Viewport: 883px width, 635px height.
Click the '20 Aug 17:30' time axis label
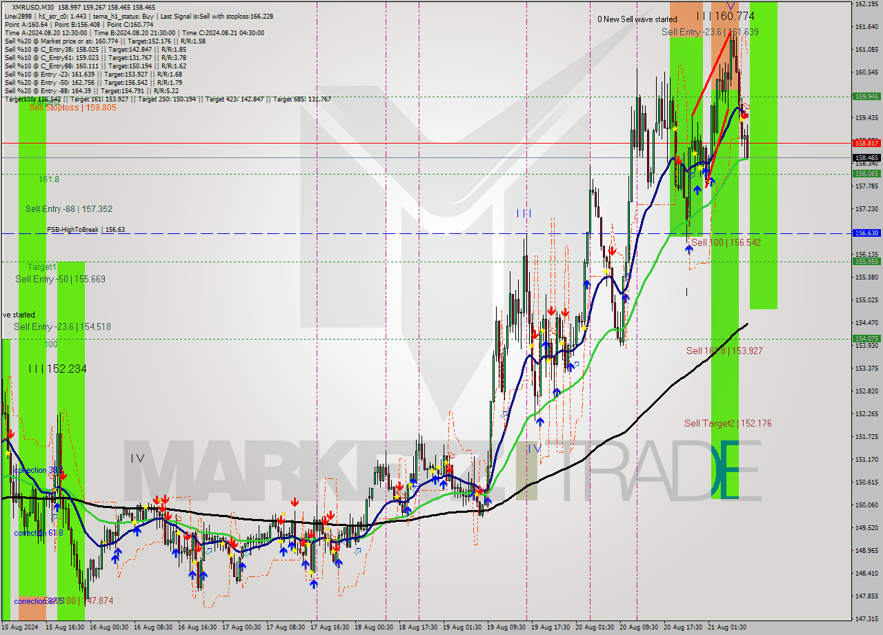pos(683,627)
